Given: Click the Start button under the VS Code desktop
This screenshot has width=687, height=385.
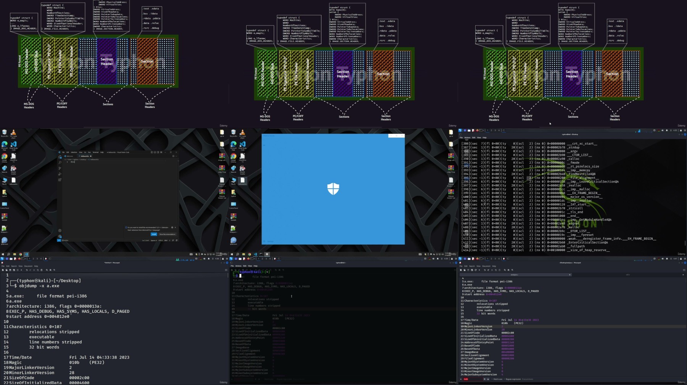Looking at the screenshot, I should (x=3, y=254).
